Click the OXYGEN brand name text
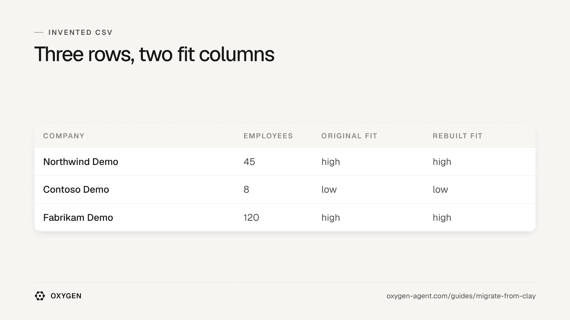 pyautogui.click(x=66, y=296)
